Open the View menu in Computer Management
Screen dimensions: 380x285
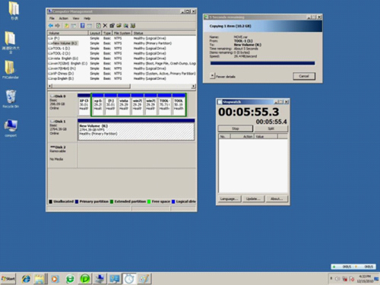[76, 18]
